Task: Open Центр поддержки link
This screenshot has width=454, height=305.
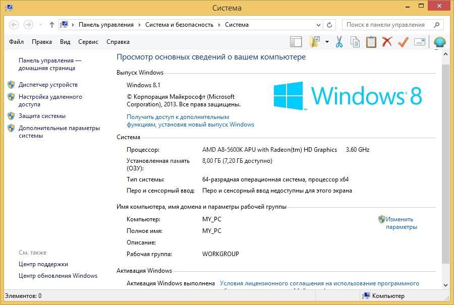Action: (43, 264)
